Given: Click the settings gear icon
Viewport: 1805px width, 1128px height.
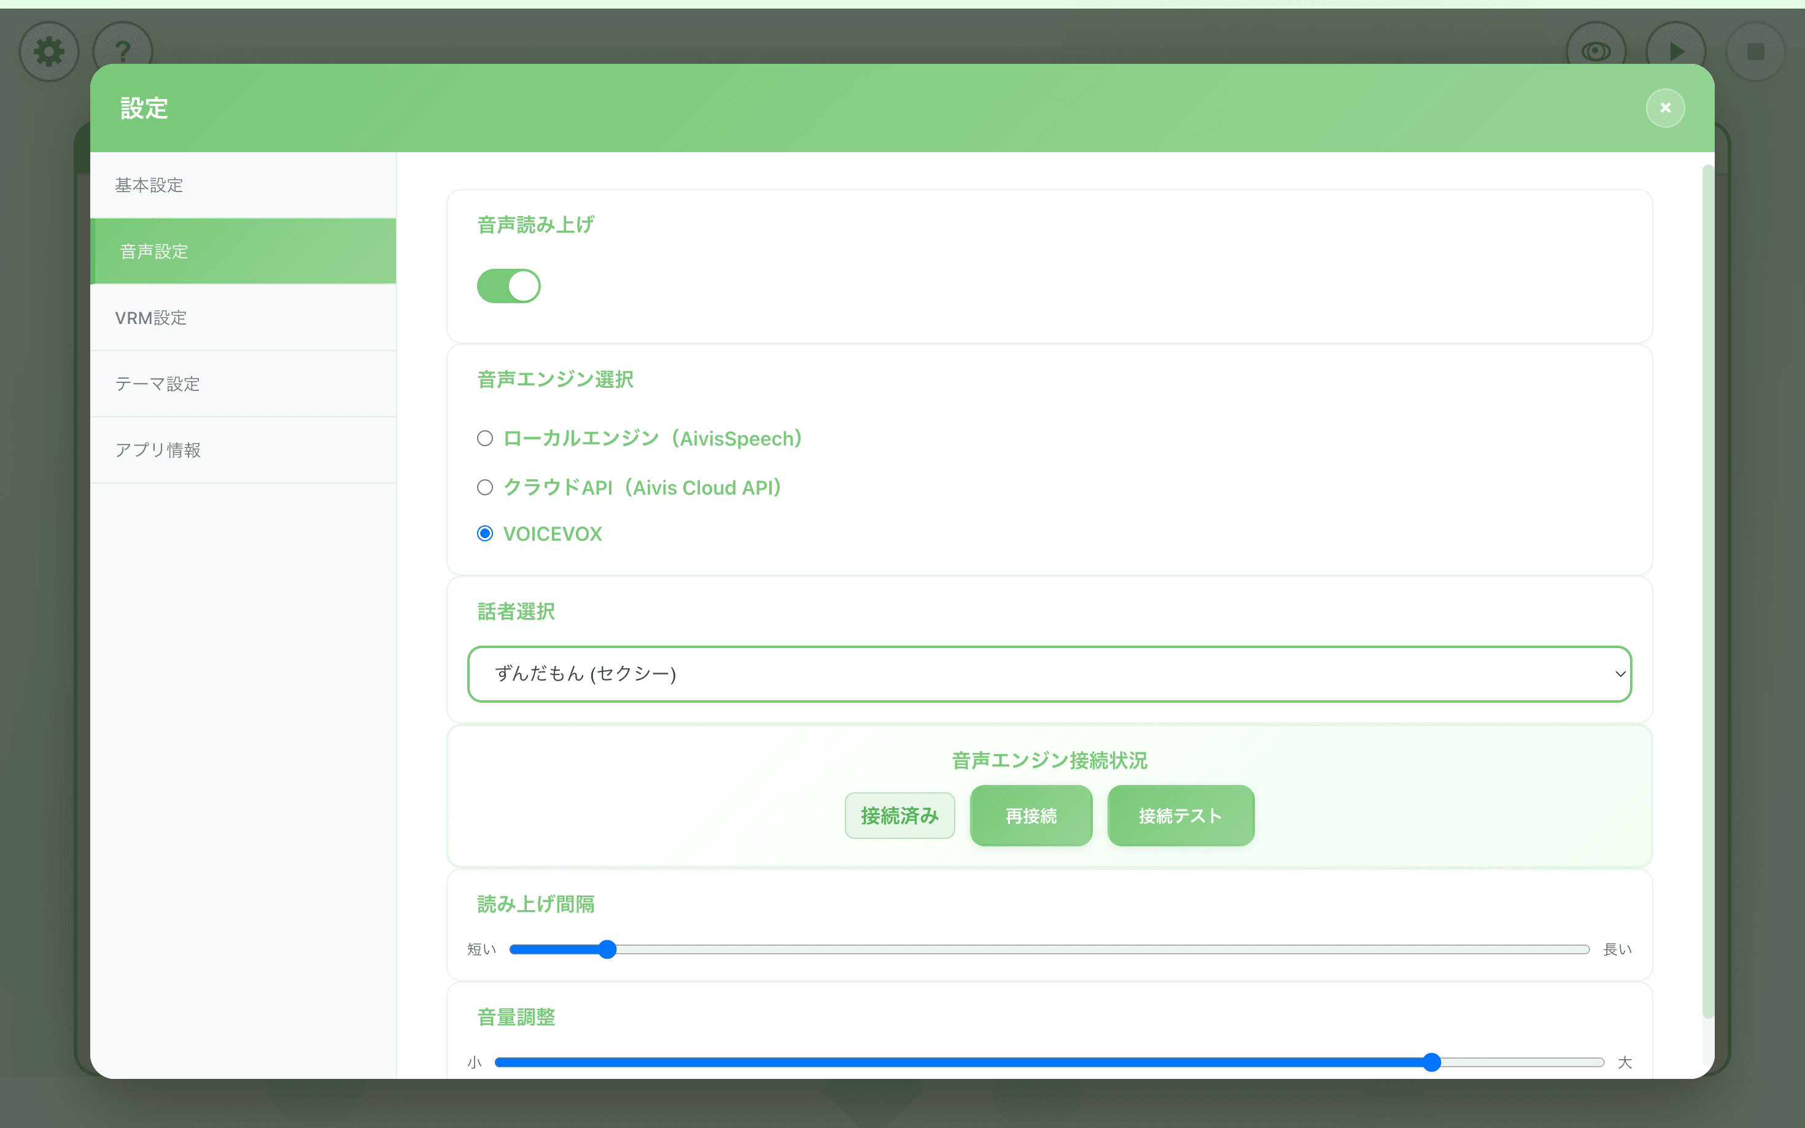Looking at the screenshot, I should tap(49, 52).
